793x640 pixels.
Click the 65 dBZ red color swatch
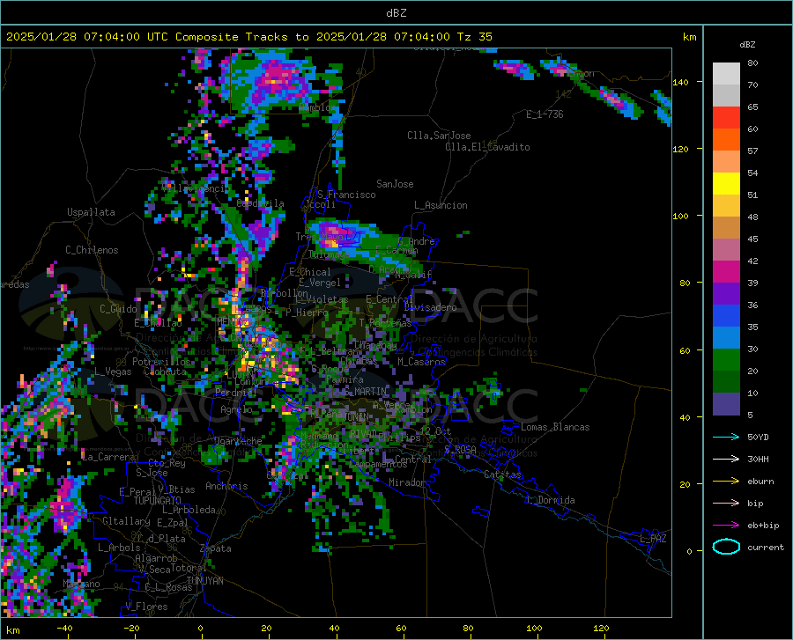pyautogui.click(x=726, y=117)
